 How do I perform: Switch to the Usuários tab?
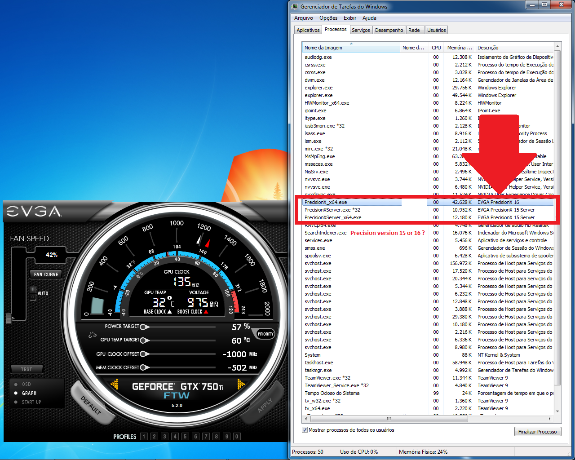point(437,30)
